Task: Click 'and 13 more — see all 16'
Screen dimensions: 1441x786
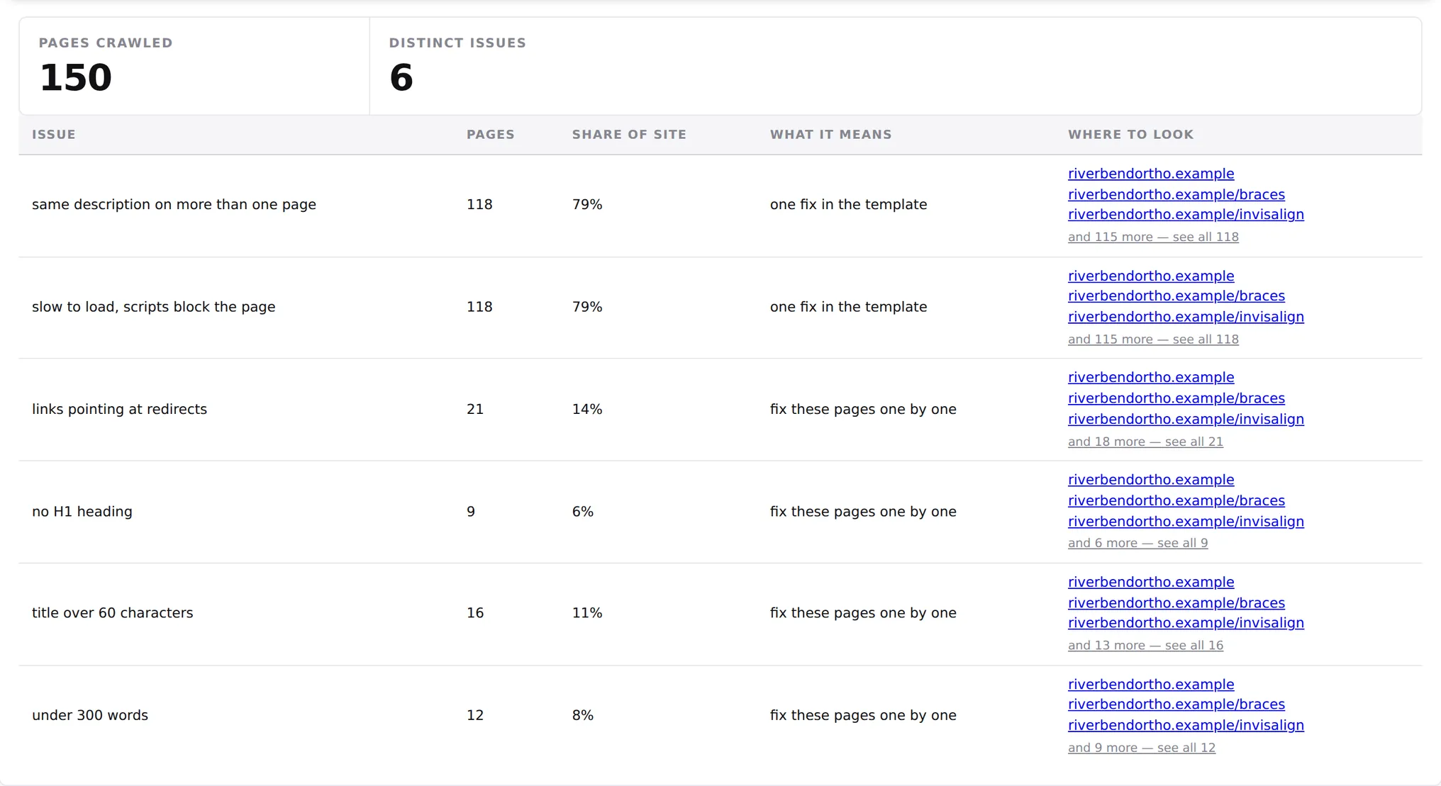Action: (1145, 645)
